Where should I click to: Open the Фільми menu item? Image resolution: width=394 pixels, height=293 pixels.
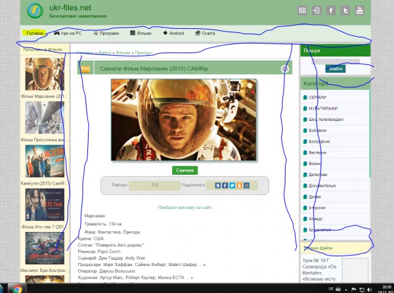coord(141,33)
